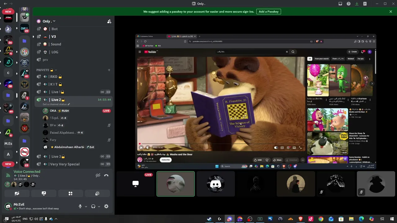The height and width of the screenshot is (223, 397).
Task: Create a channel in the PRIVETE category
Action: pos(109,70)
